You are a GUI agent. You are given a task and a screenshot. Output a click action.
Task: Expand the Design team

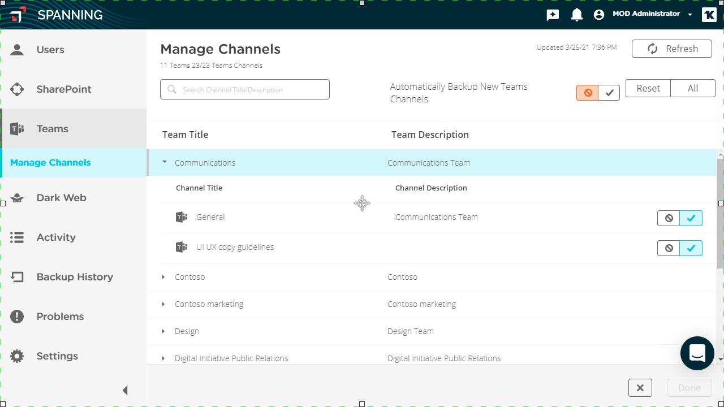pyautogui.click(x=163, y=331)
